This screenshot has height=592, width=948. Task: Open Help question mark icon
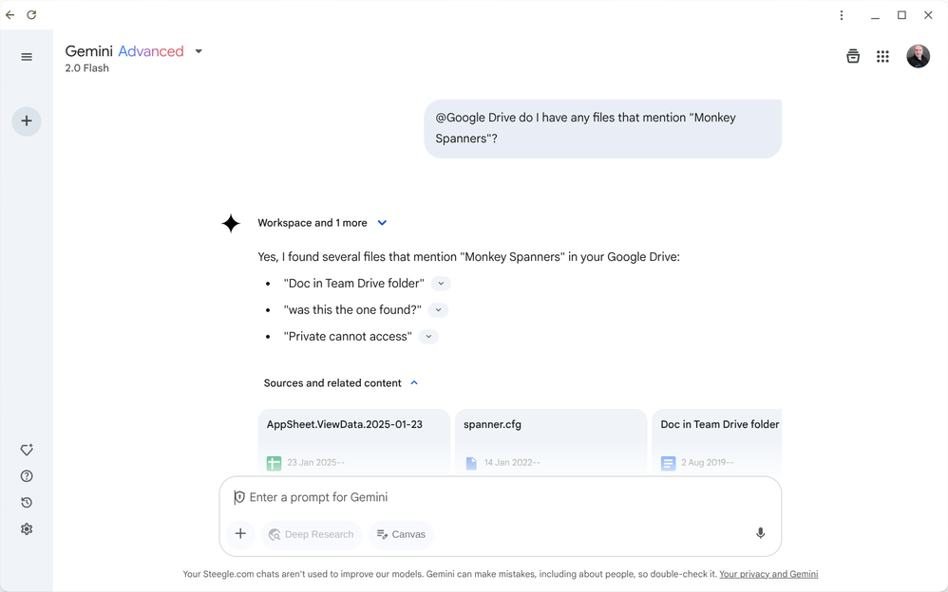pyautogui.click(x=27, y=476)
